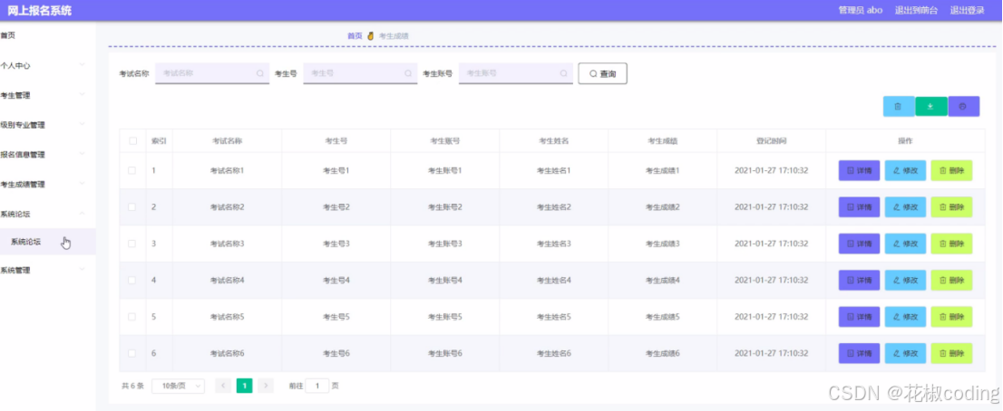Check the checkbox for row 2
The width and height of the screenshot is (1003, 411).
pos(132,207)
